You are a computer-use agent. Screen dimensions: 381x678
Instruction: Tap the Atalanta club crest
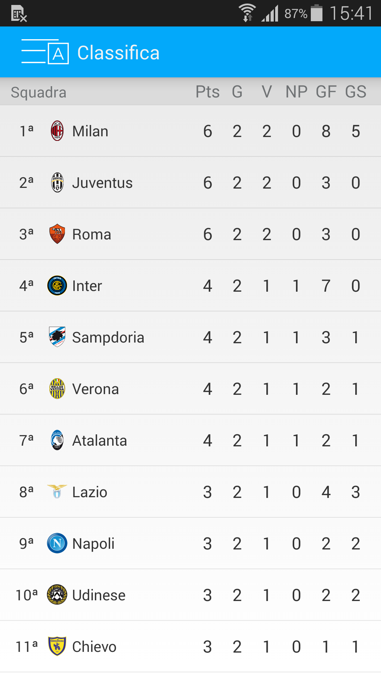coord(57,440)
